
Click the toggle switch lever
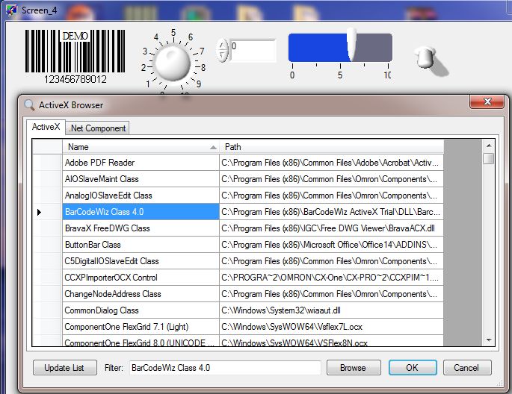coord(427,57)
